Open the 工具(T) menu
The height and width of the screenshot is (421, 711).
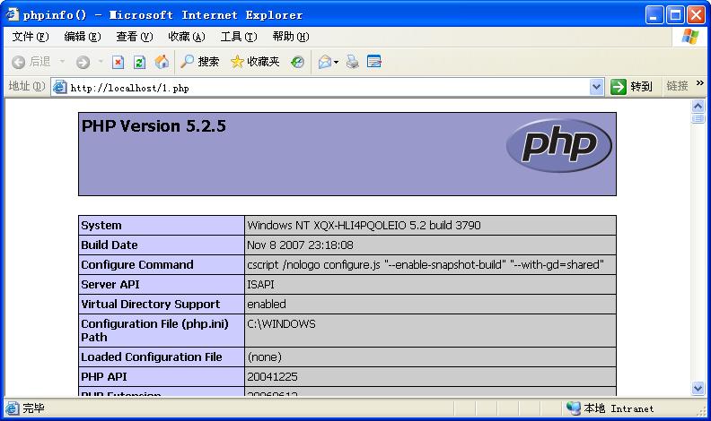pyautogui.click(x=239, y=37)
